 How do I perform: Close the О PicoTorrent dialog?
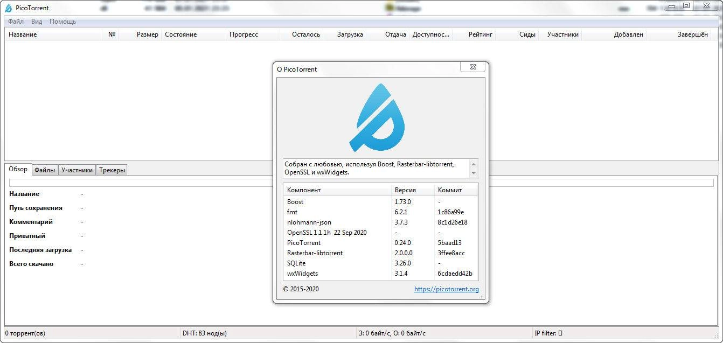pos(473,67)
